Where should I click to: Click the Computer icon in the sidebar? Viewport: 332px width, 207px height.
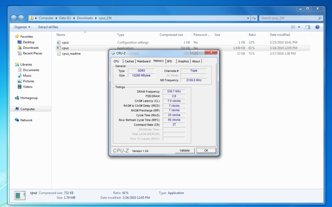click(17, 109)
